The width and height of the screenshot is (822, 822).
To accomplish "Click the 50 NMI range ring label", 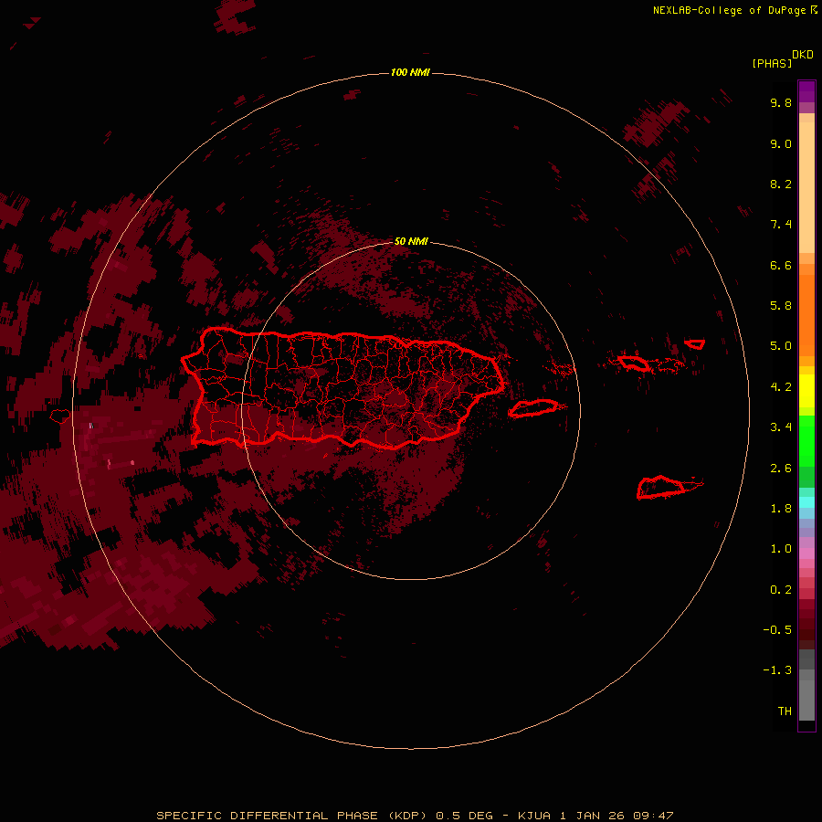I will (411, 241).
